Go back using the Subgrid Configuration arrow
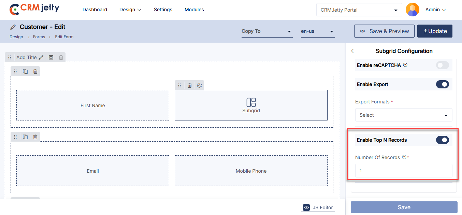This screenshot has width=462, height=215. pyautogui.click(x=352, y=51)
